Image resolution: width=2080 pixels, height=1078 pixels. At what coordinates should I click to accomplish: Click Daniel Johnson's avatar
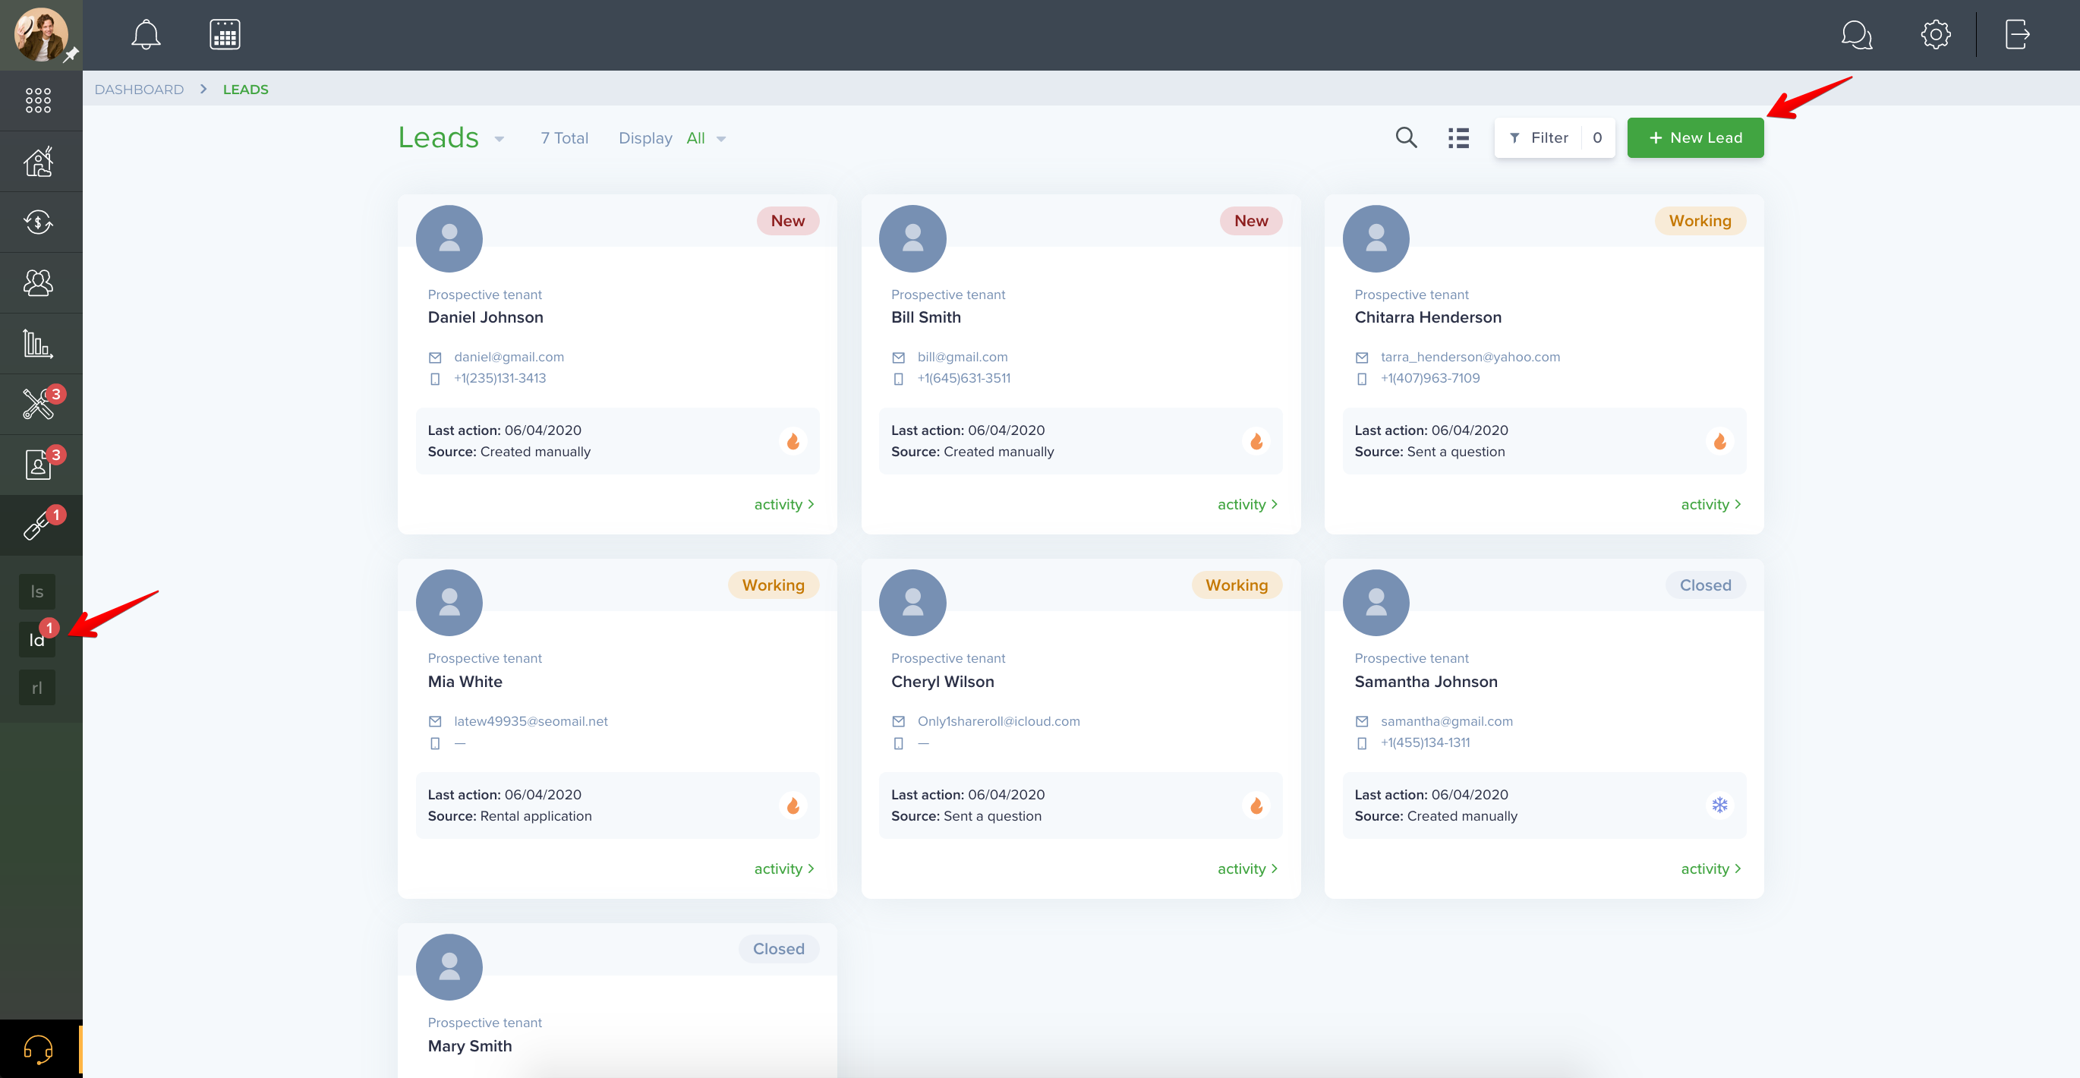(449, 239)
